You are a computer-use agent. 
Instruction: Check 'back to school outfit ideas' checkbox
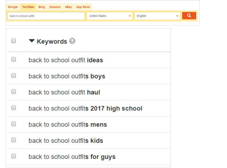(14, 59)
